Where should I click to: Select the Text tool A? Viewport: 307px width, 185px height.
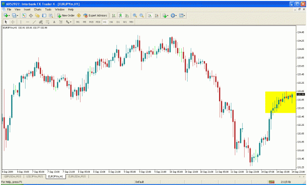(54, 22)
